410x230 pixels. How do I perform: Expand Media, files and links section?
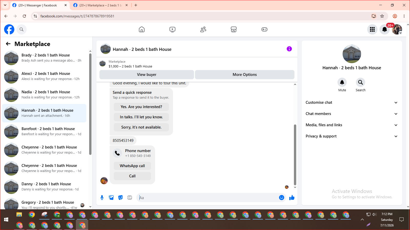[x=352, y=125]
